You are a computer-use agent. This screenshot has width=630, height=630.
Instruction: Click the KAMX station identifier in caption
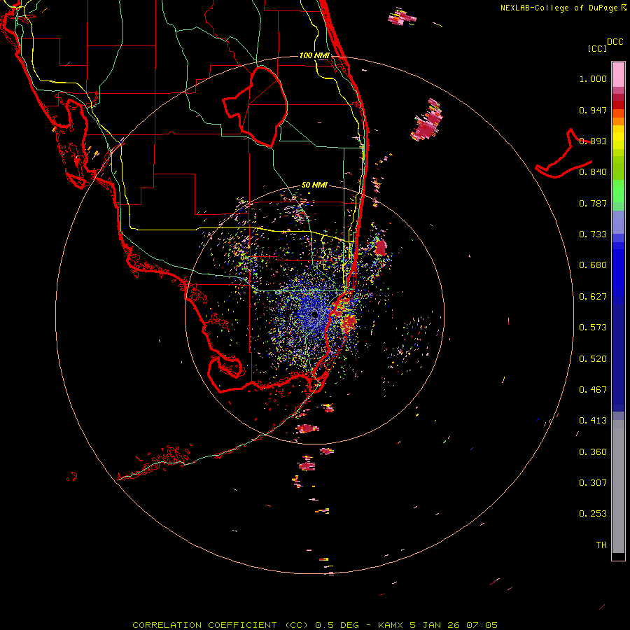[x=391, y=625]
